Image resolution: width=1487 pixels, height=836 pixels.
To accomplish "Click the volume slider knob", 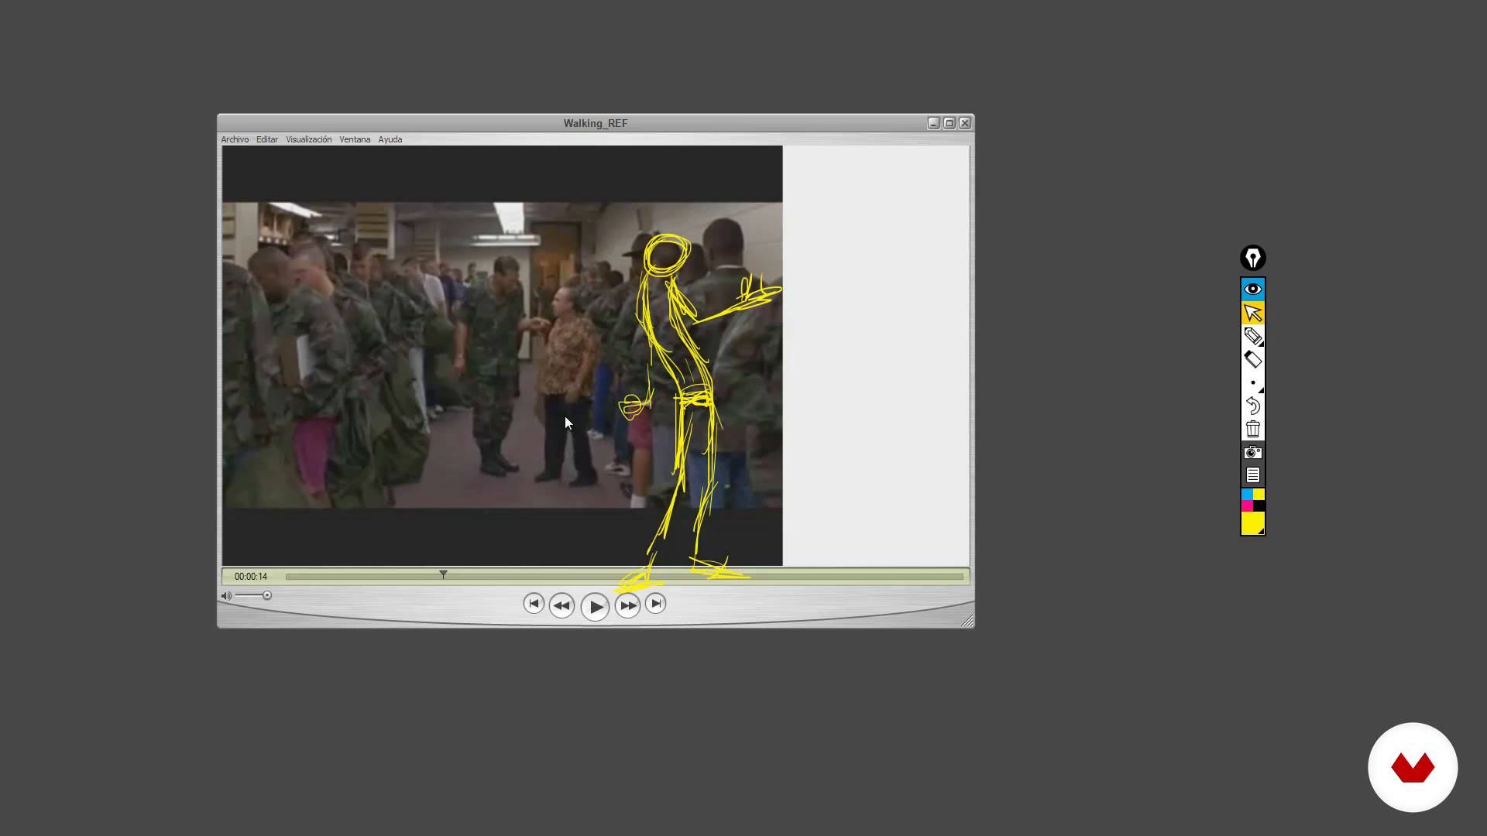I will [x=266, y=595].
